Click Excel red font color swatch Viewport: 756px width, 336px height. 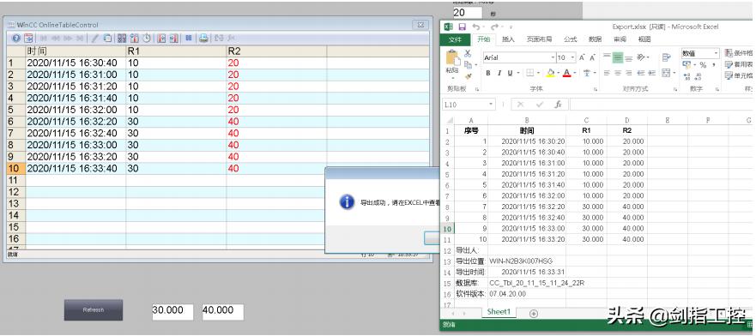[x=566, y=73]
